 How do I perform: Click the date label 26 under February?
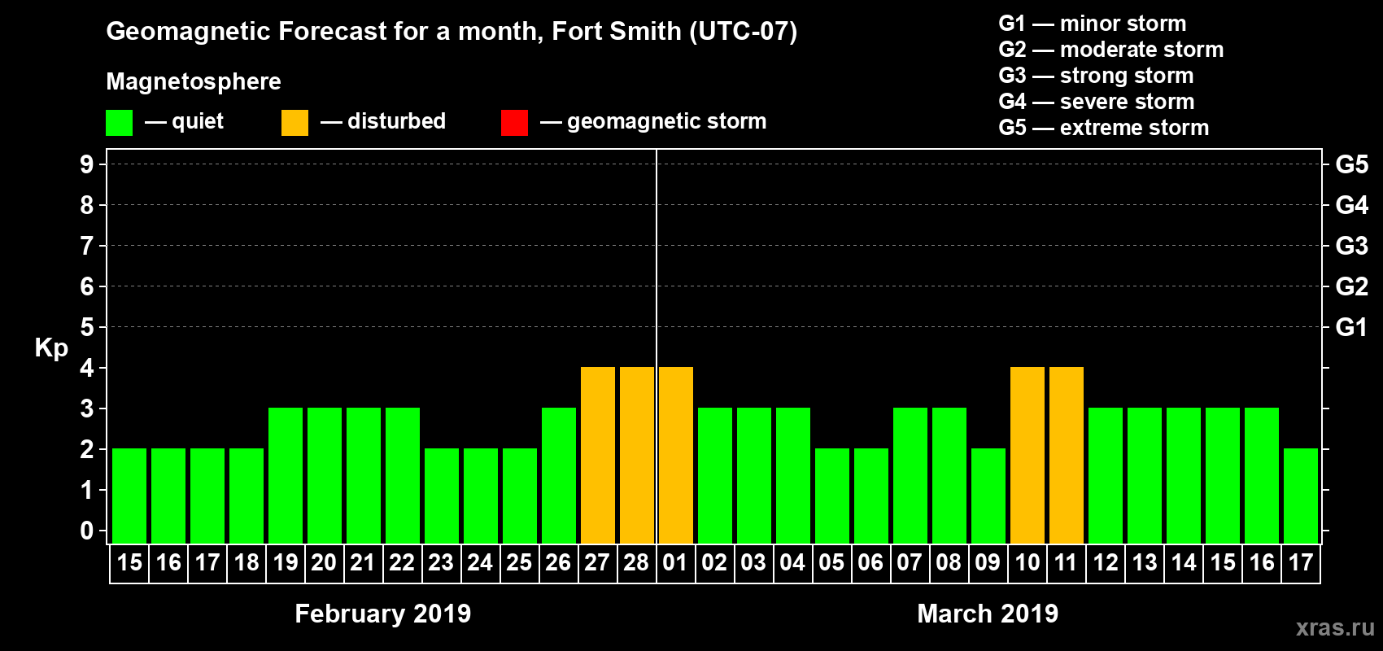[x=558, y=563]
